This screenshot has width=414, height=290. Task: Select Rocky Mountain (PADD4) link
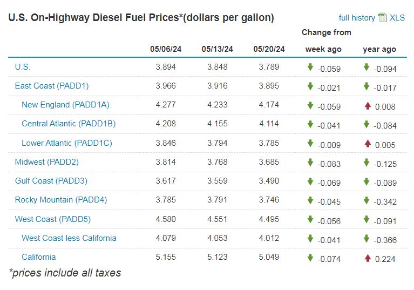[61, 200]
